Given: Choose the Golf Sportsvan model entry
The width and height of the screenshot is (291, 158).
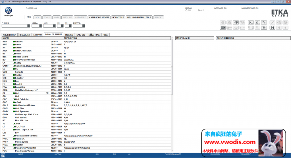Looking at the screenshot, I should tap(23, 111).
